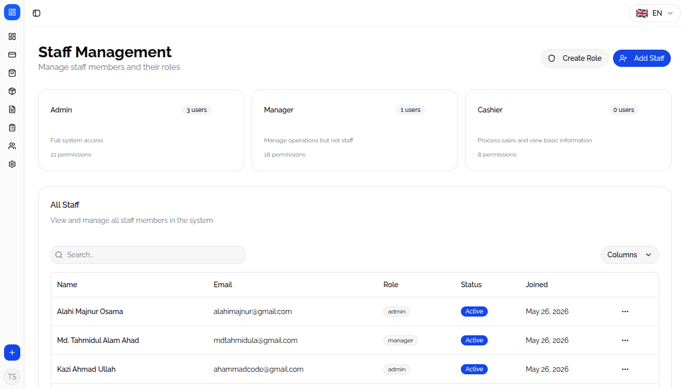This screenshot has height=389, width=685.
Task: Click the All Staff section title
Action: click(65, 205)
